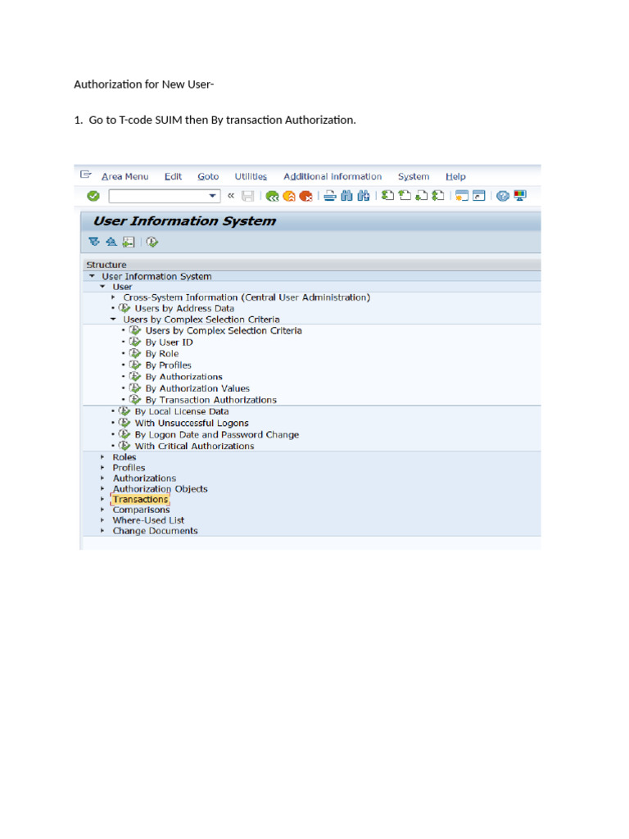Viewport: 629px width, 839px height.
Task: Click the window menu icon left of Area Menu
Action: [x=85, y=175]
